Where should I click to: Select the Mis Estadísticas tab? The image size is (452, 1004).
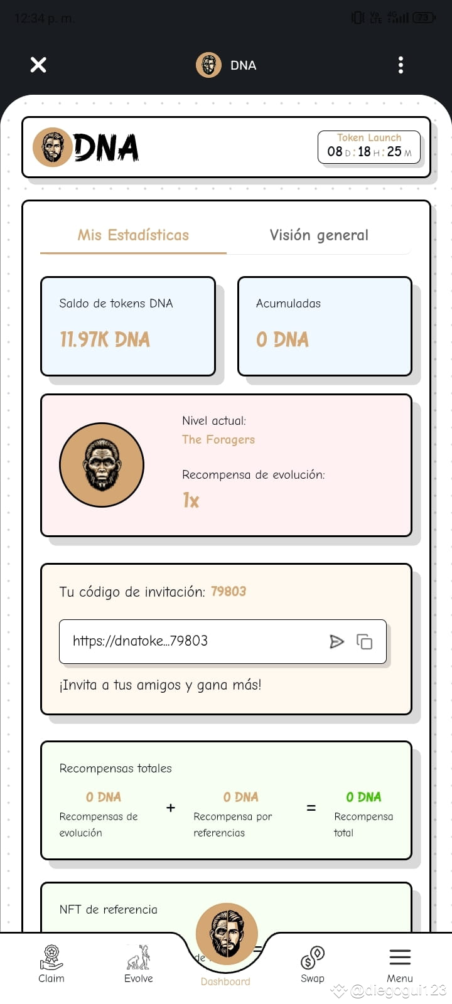click(132, 235)
